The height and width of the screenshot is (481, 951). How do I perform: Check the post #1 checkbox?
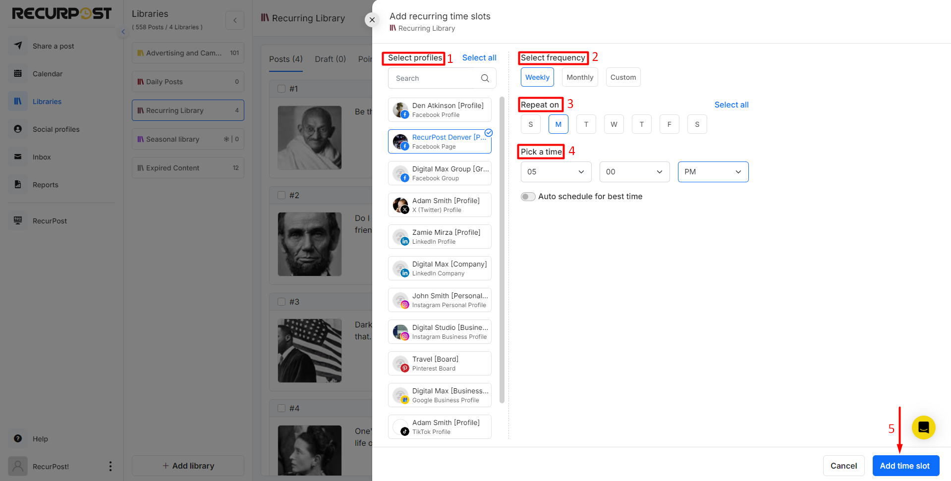(281, 89)
